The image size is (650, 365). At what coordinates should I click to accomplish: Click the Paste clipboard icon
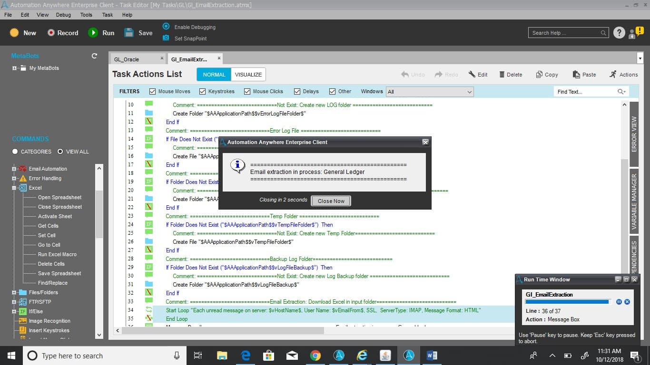tap(576, 74)
